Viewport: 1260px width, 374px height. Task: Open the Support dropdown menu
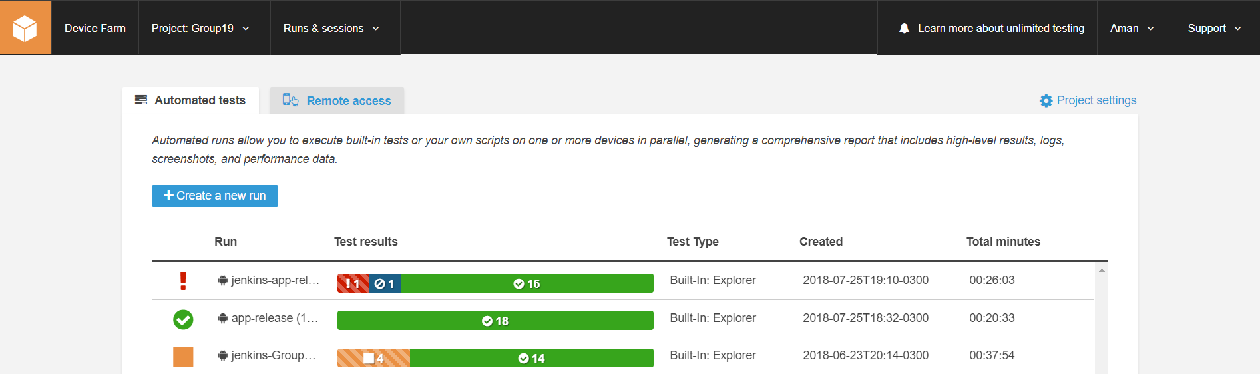coord(1215,28)
